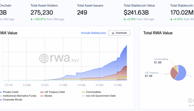Screen dimensions: 194x111
Task: Click the US Treasury $7.4B pie label
Action: tap(153, 75)
